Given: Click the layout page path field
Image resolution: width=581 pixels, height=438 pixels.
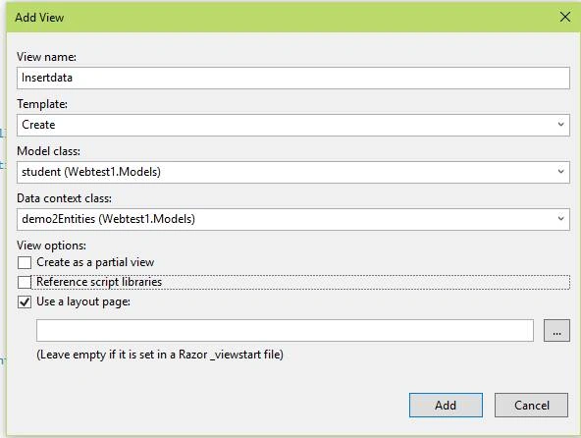Looking at the screenshot, I should 285,330.
